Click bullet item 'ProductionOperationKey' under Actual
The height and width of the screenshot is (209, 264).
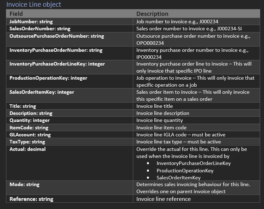(185, 171)
